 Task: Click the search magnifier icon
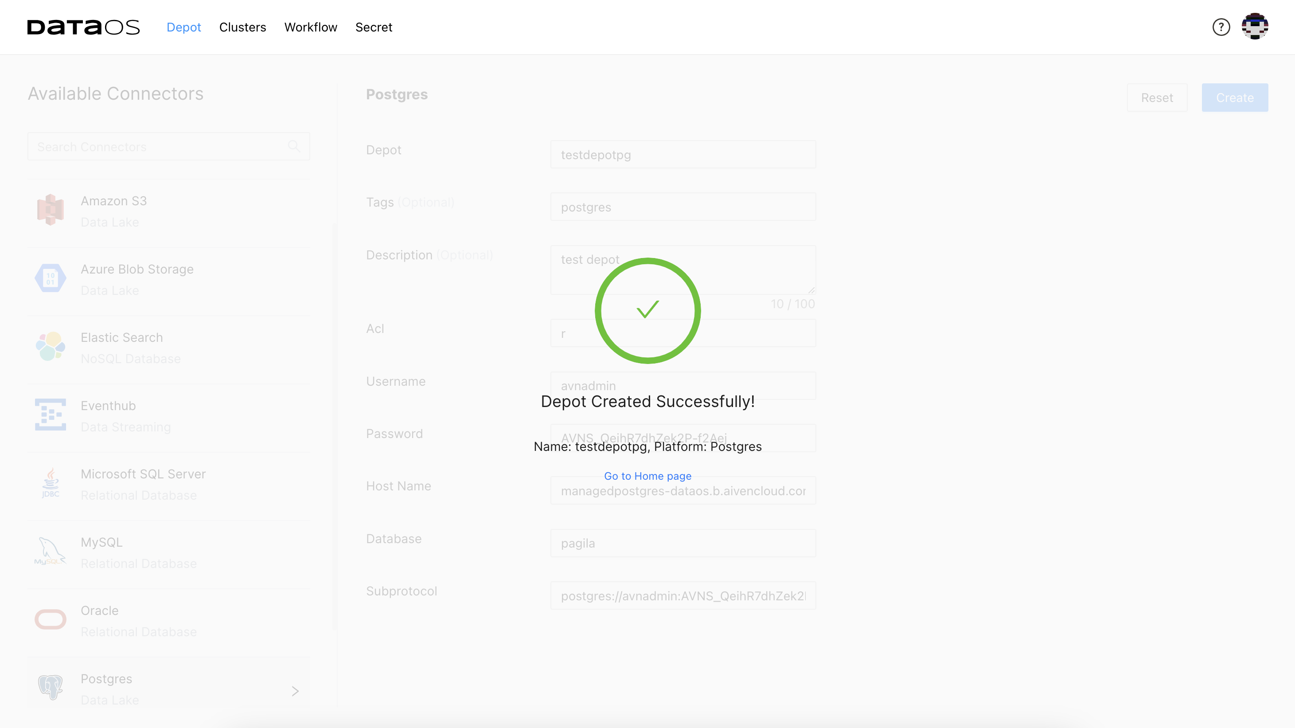point(294,146)
